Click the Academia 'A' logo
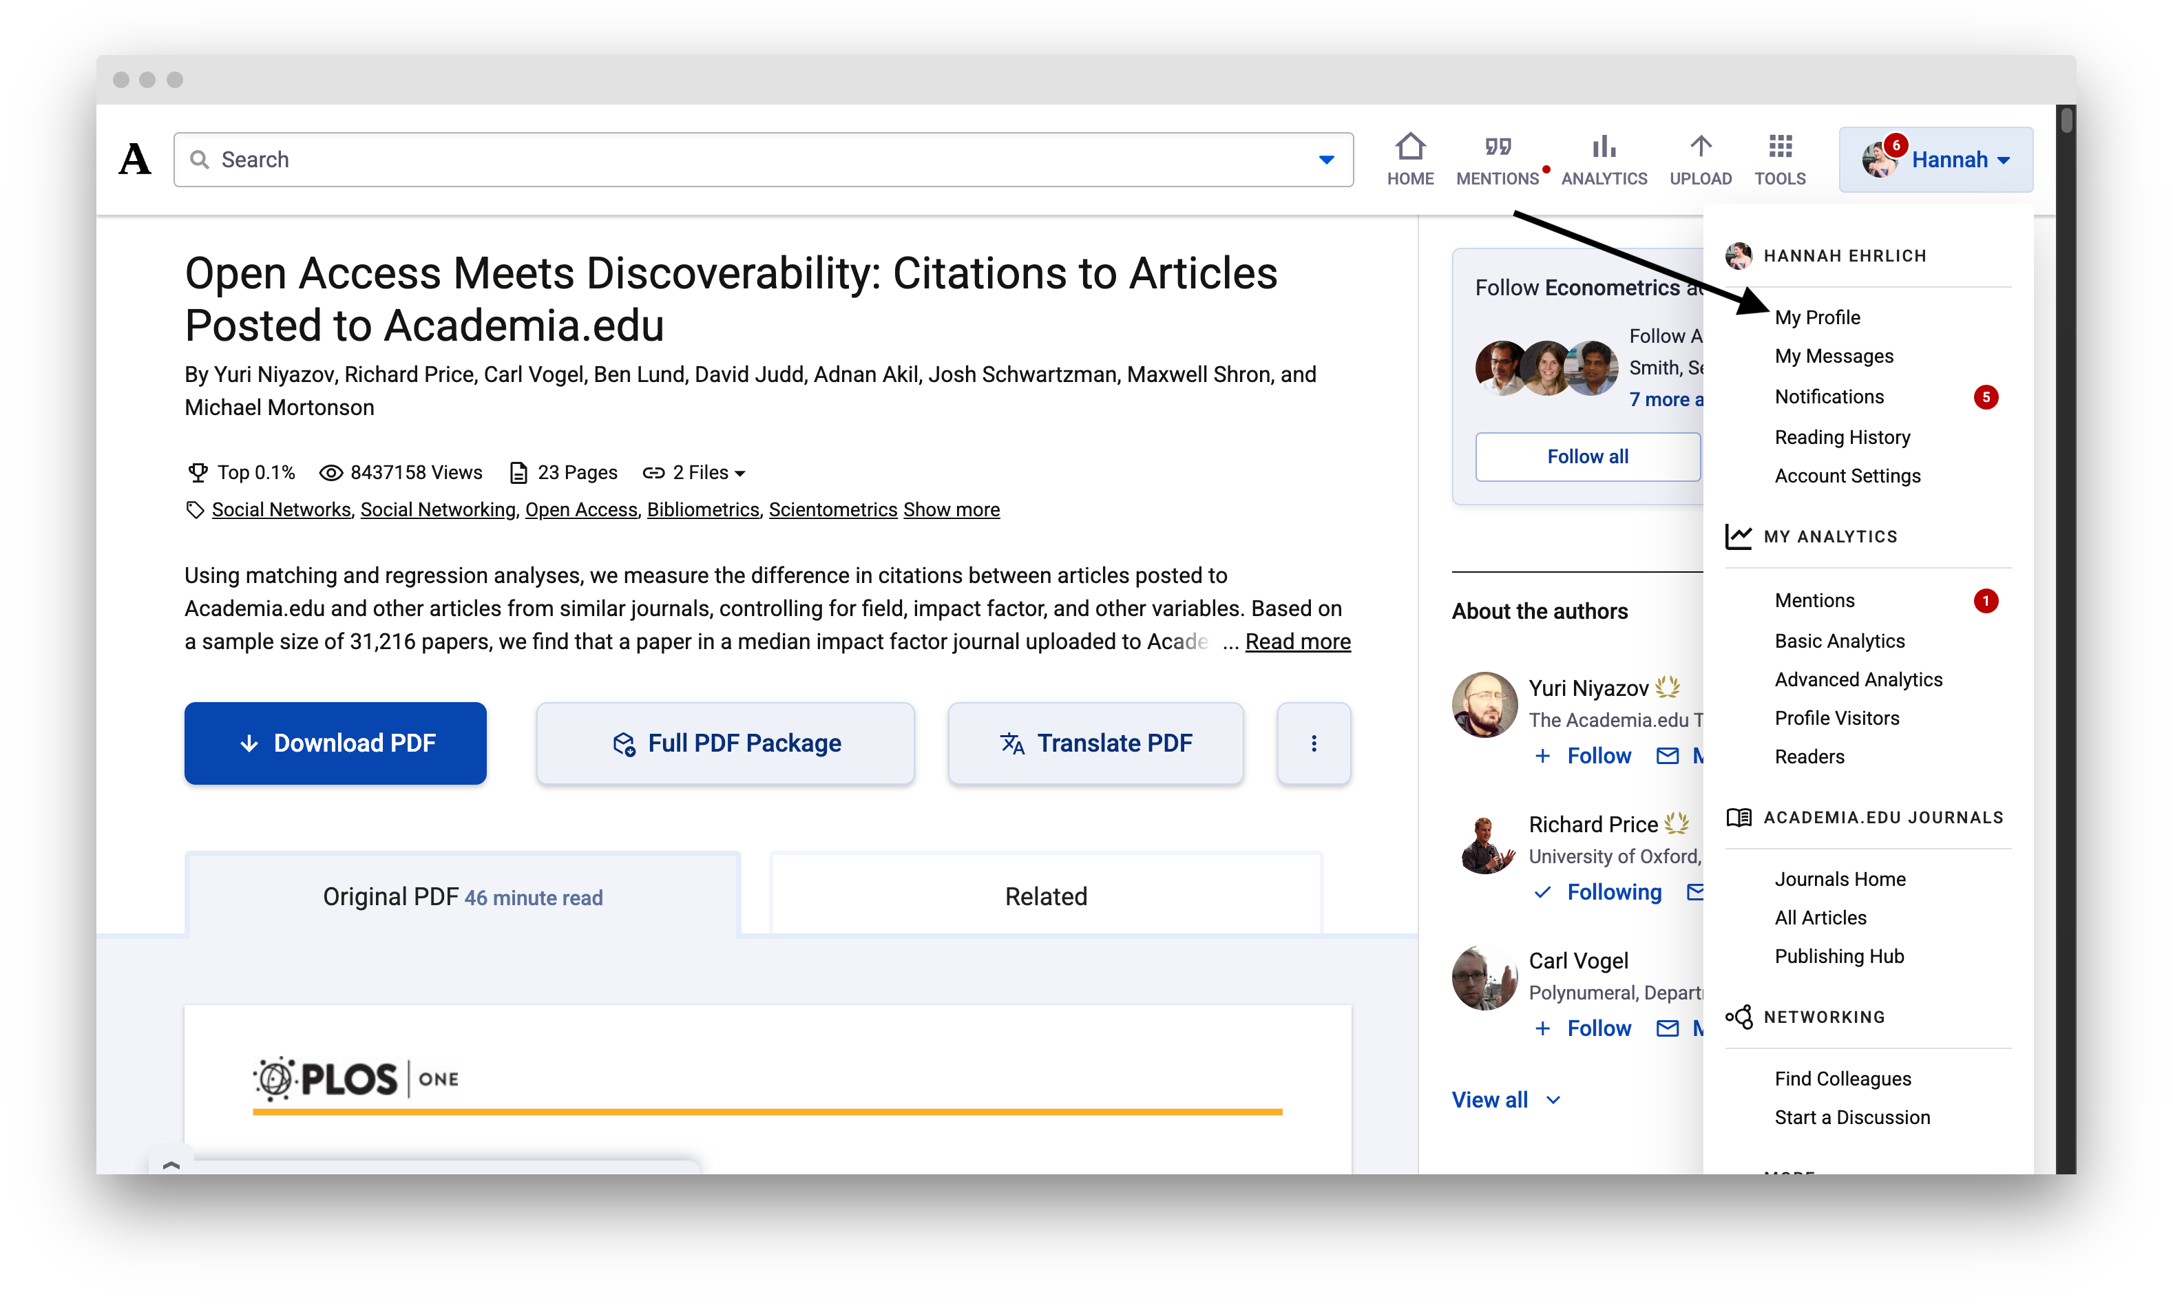 pos(135,160)
